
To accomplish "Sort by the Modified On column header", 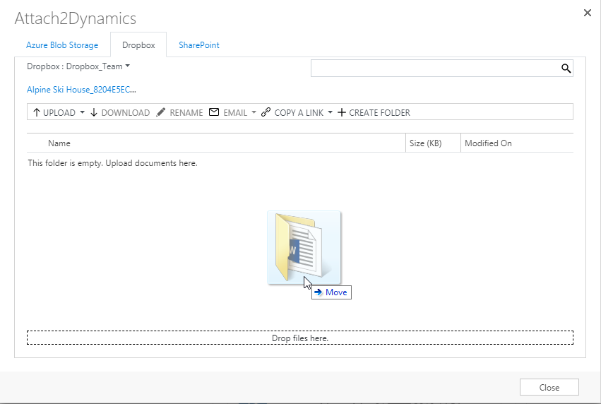I will pyautogui.click(x=488, y=143).
